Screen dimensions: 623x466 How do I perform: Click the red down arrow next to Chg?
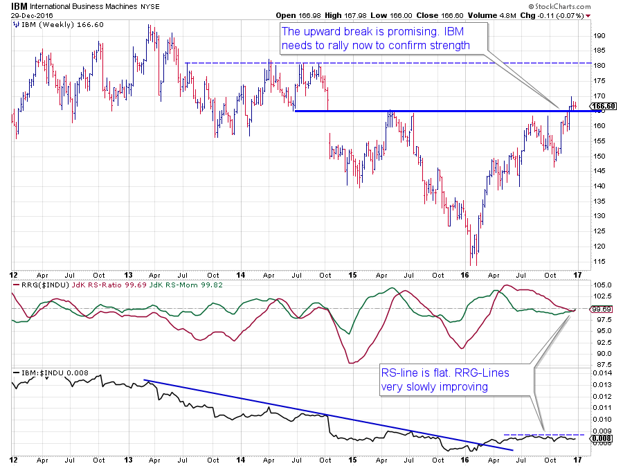(588, 15)
